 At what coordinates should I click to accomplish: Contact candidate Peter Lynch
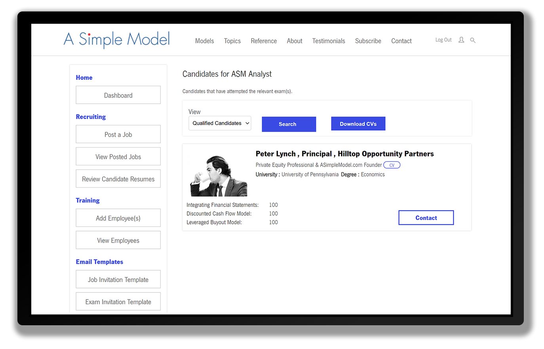click(426, 218)
